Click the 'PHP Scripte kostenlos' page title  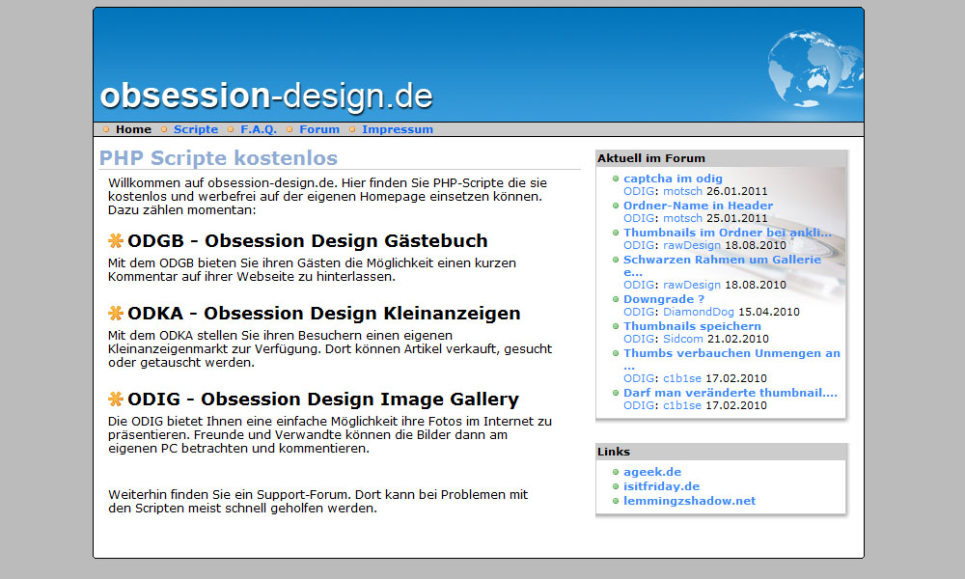[218, 158]
